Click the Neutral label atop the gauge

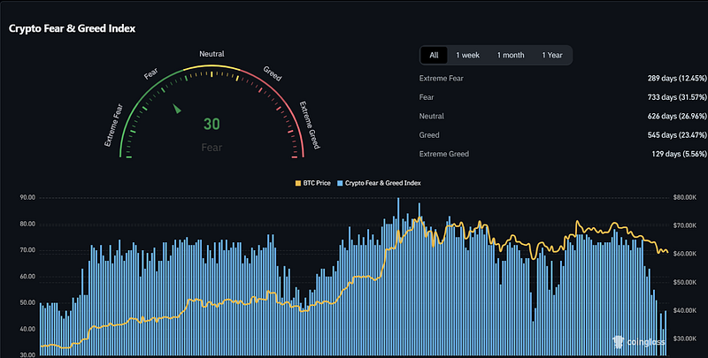[212, 54]
